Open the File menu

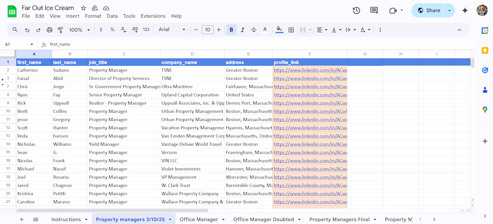[26, 16]
